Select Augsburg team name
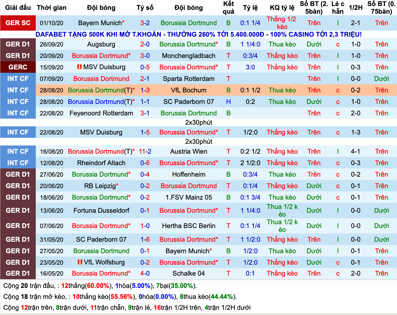This screenshot has width=397, height=315. click(101, 44)
